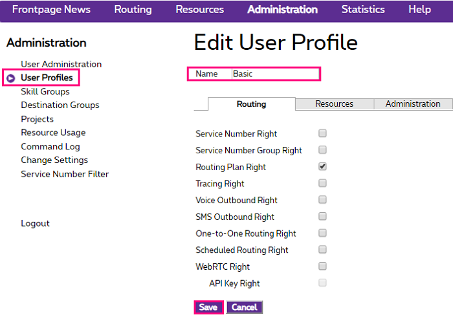Tick the Tracing Right checkbox
This screenshot has width=453, height=317.
(322, 184)
